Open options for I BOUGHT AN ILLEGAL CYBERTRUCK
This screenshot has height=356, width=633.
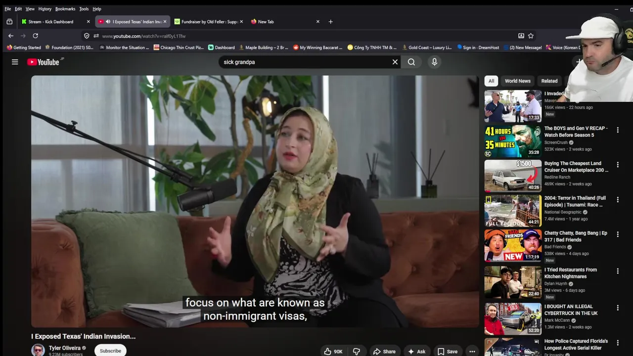pyautogui.click(x=618, y=308)
